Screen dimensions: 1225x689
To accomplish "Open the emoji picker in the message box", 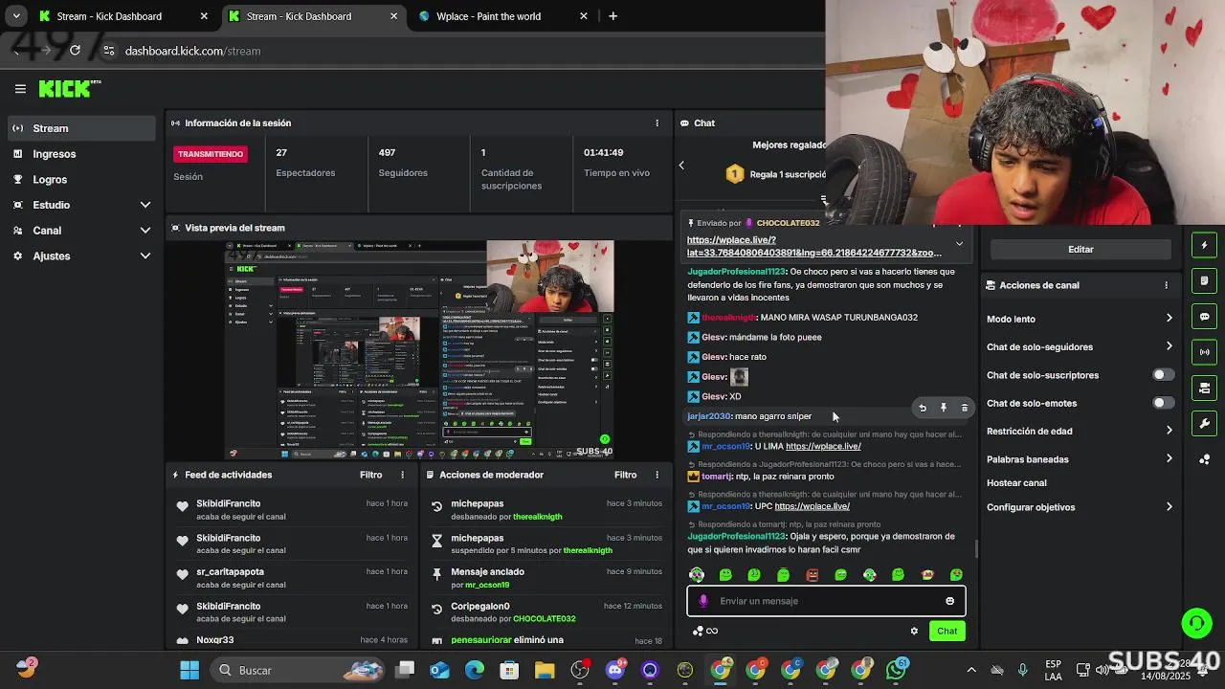I will (x=949, y=601).
